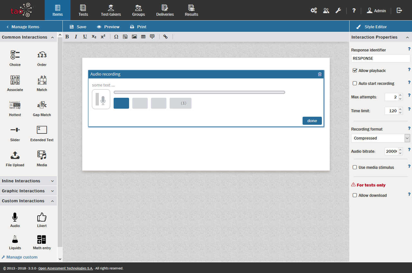Open the Recording format dropdown
This screenshot has width=412, height=273.
tap(380, 138)
